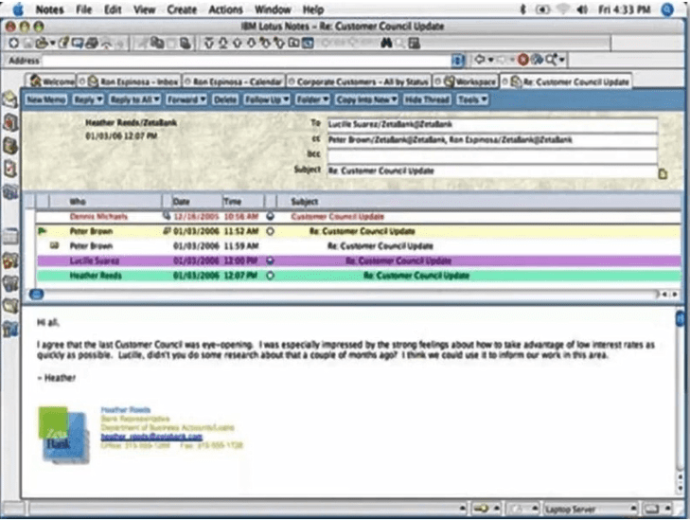
Task: Click read-status circle on Lucille Suarez row
Action: (x=271, y=260)
